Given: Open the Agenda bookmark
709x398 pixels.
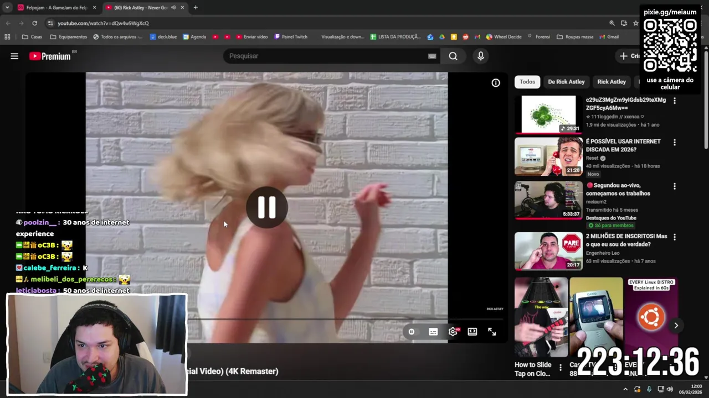Looking at the screenshot, I should pos(194,37).
